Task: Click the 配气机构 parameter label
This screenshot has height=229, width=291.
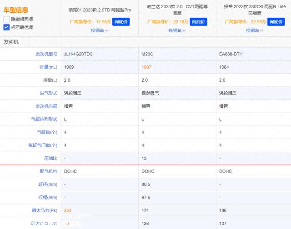Action: (49, 171)
